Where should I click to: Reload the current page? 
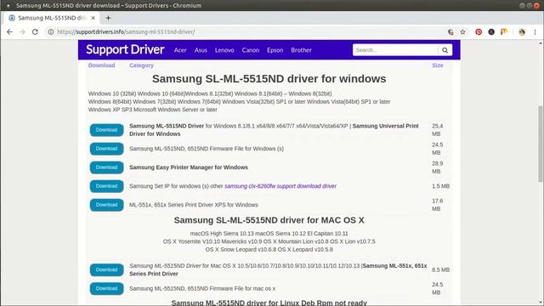35,32
